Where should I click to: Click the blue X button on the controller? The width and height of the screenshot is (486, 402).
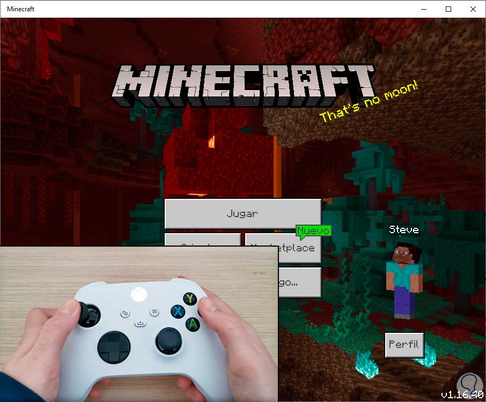178,311
